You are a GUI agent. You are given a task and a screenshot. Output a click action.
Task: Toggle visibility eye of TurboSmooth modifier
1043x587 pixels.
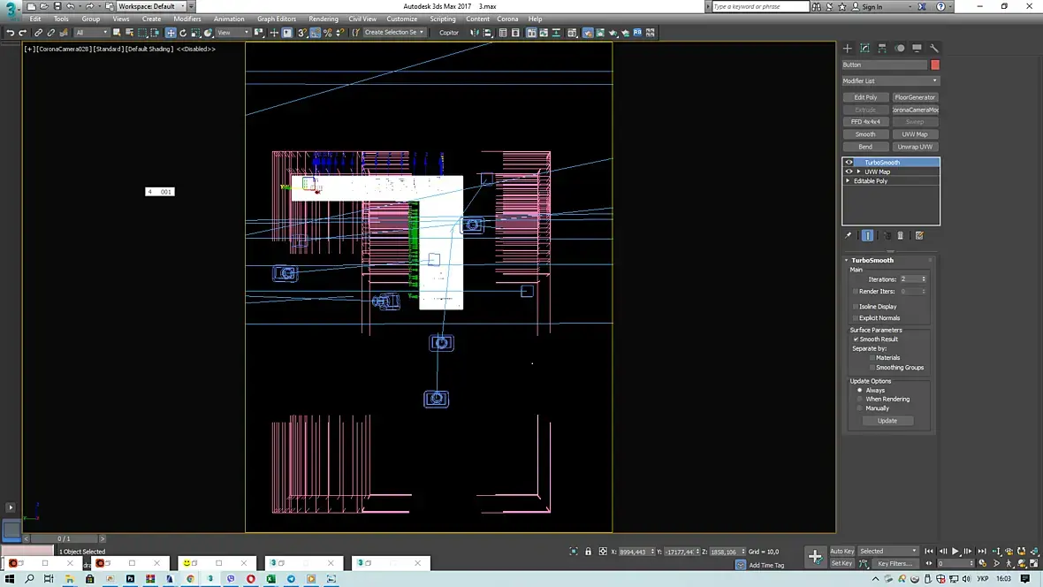[x=849, y=163]
